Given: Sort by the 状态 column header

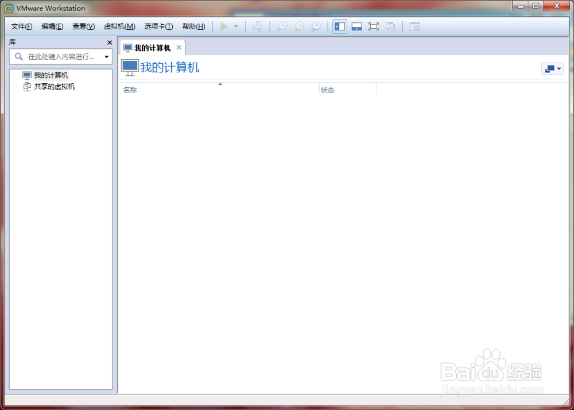Looking at the screenshot, I should (348, 90).
